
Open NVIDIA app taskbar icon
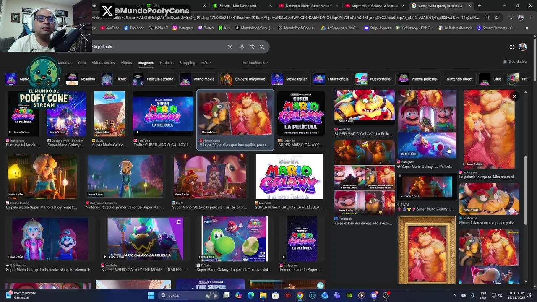[x=349, y=295]
